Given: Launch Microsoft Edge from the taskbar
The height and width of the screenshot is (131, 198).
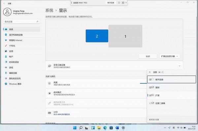Looking at the screenshot, I should point(105,128).
